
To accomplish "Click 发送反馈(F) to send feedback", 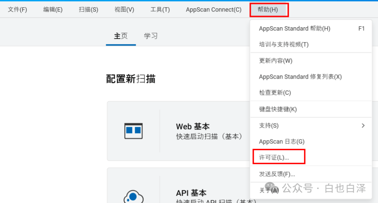I will (277, 174).
